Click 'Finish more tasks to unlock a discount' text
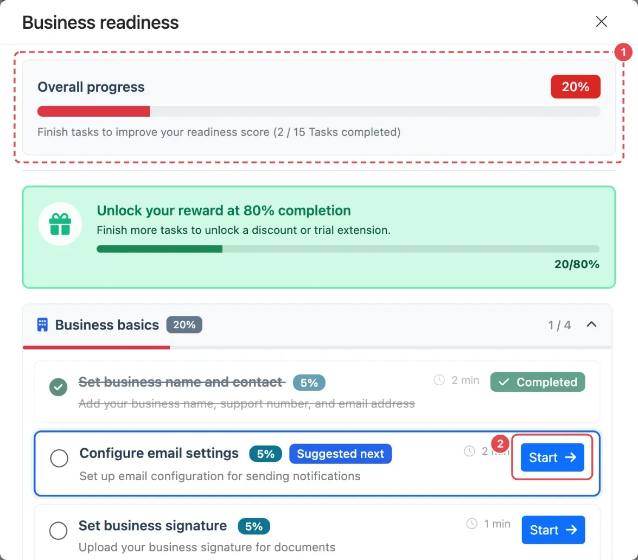 [x=243, y=230]
